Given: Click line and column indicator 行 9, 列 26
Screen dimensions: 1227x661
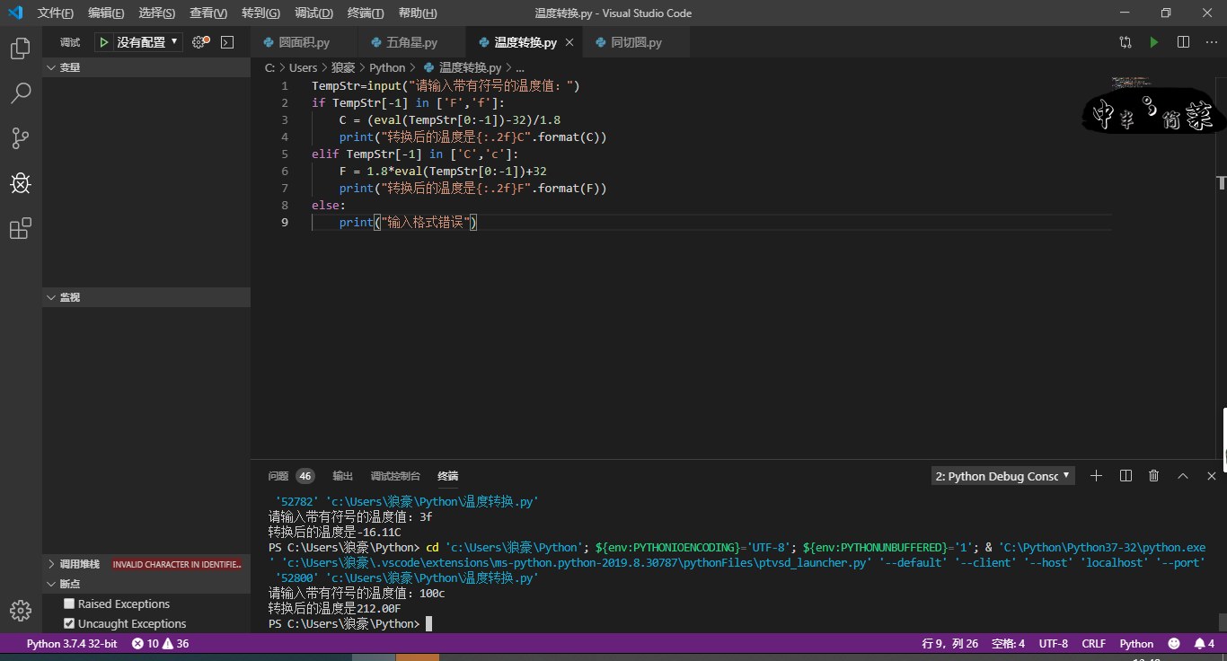Looking at the screenshot, I should point(949,643).
